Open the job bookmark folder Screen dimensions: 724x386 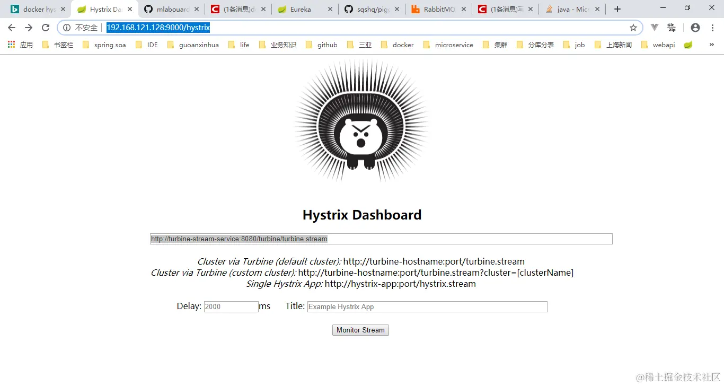point(574,45)
